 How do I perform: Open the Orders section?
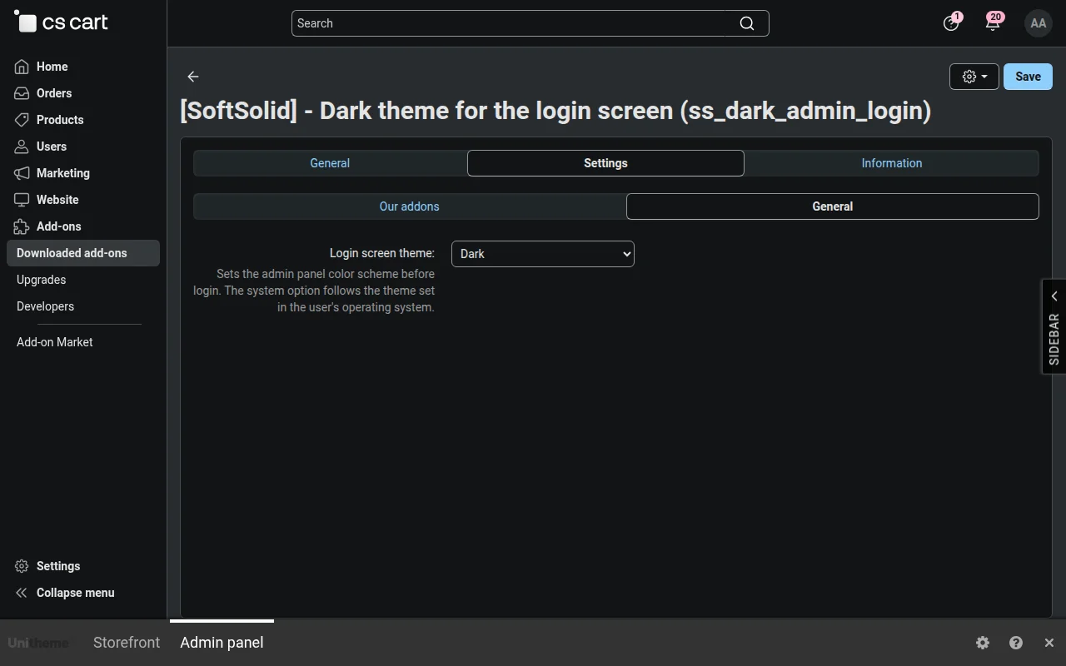coord(53,93)
